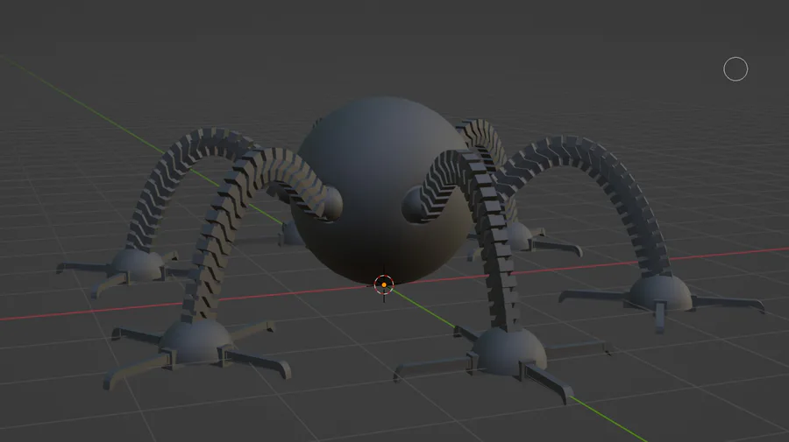Select the nearest front-right dome foot
This screenshot has width=789, height=442.
[508, 352]
